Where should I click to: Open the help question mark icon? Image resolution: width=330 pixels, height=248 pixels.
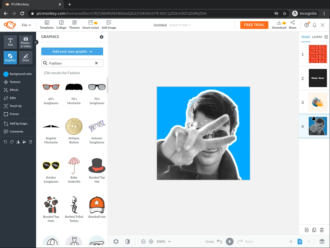[x=307, y=25]
